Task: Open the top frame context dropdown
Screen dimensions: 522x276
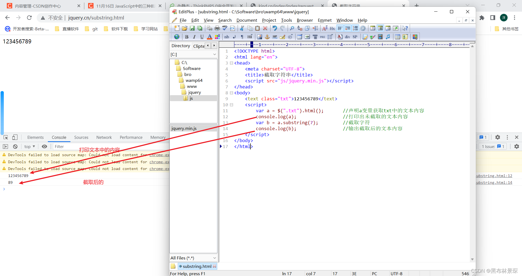Action: coord(29,146)
